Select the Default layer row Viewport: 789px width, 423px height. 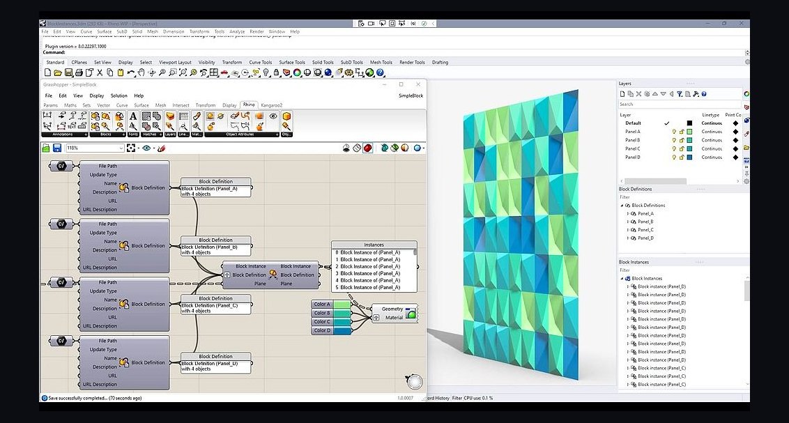(680, 123)
